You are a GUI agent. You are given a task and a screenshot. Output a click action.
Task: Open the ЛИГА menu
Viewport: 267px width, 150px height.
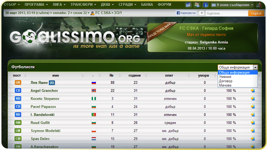click(59, 5)
